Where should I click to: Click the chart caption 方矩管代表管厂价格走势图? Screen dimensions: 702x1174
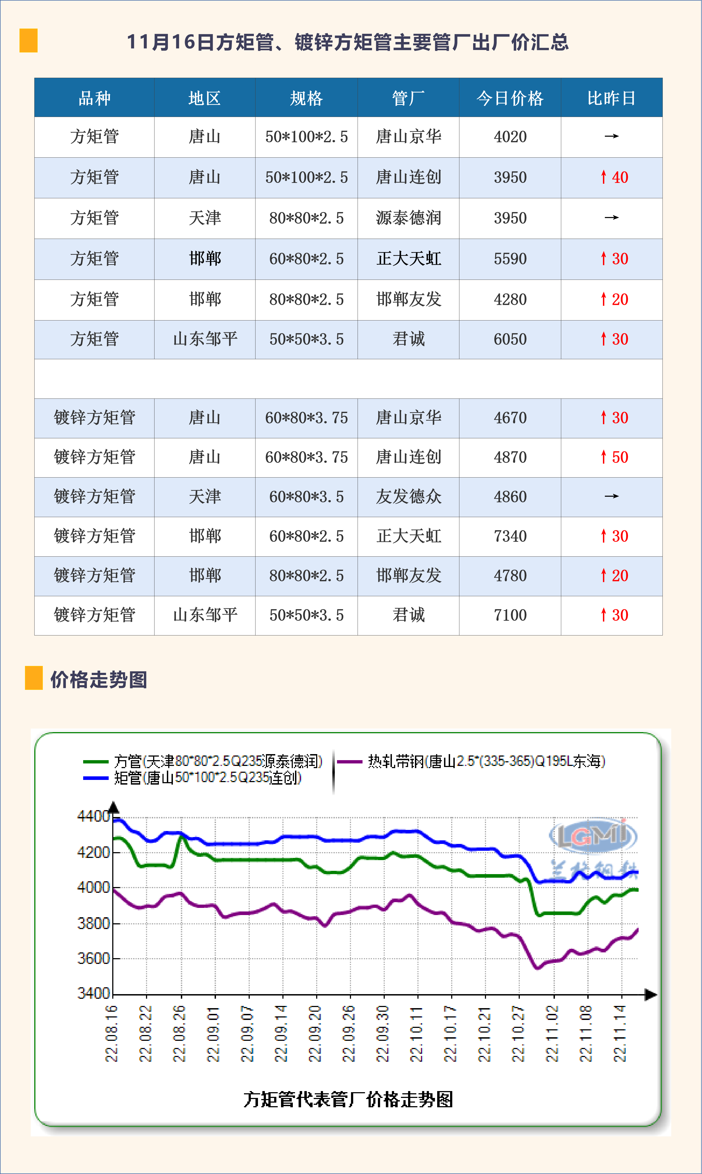(x=348, y=1099)
